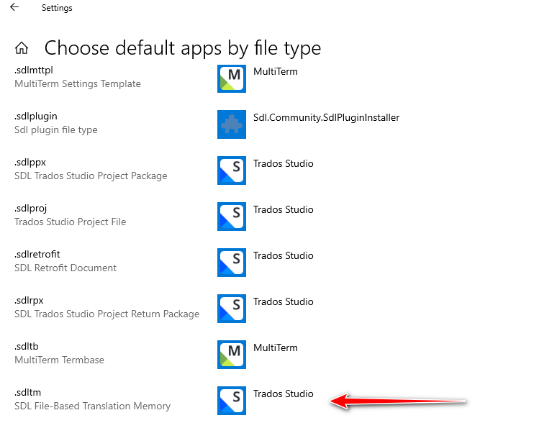Select the .sdltm file extension label
539x423 pixels.
click(x=27, y=392)
